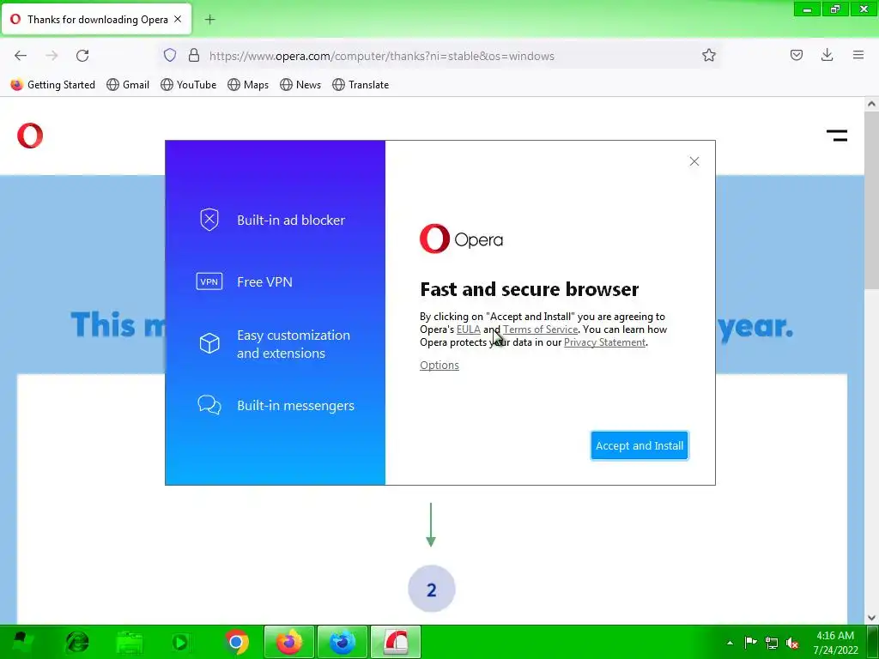The width and height of the screenshot is (879, 659).
Task: Click the Accept and Install button
Action: pyautogui.click(x=639, y=445)
